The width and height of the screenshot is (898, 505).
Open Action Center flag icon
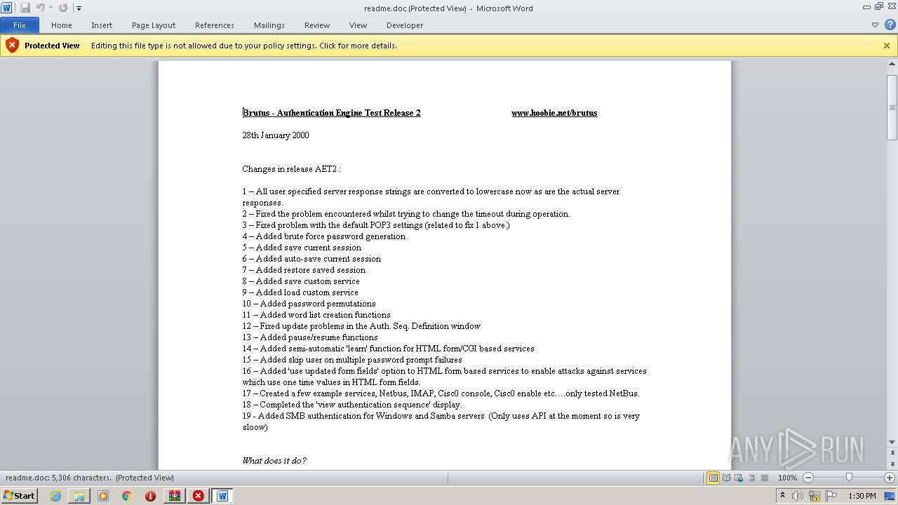click(831, 496)
